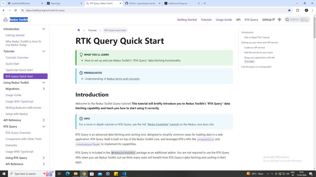Toggle the dark/light theme sun icon
Viewport: 316px width, 177px height.
point(279,20)
